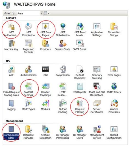The image size is (130, 147).
Task: Open the Handler Mappings feature
Action: tap(46, 90)
